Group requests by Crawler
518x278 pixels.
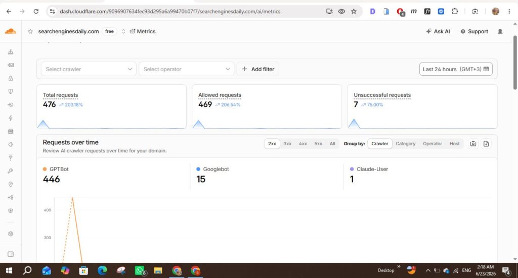(379, 144)
